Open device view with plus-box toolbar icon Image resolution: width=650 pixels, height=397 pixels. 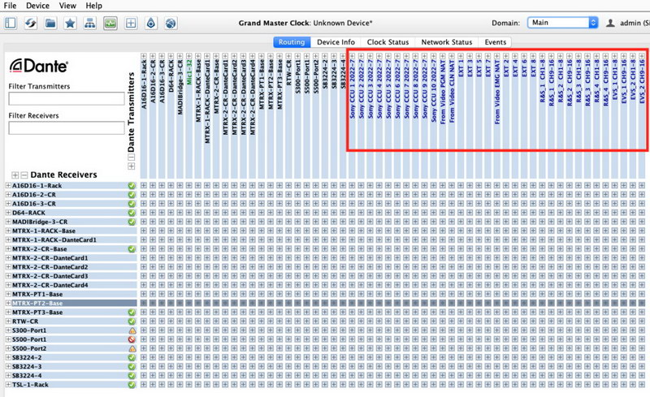[x=131, y=23]
